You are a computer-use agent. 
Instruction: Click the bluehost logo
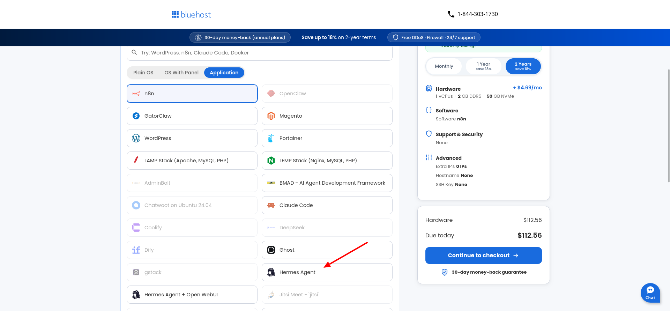click(191, 14)
